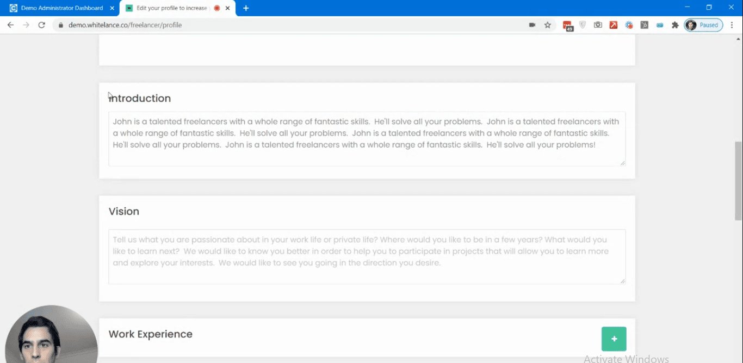743x363 pixels.
Task: Open the Extensions puzzle menu
Action: tap(676, 25)
